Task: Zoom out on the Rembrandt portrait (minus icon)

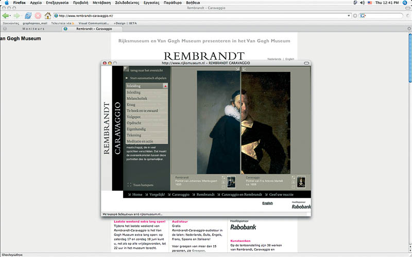Action: click(x=224, y=187)
